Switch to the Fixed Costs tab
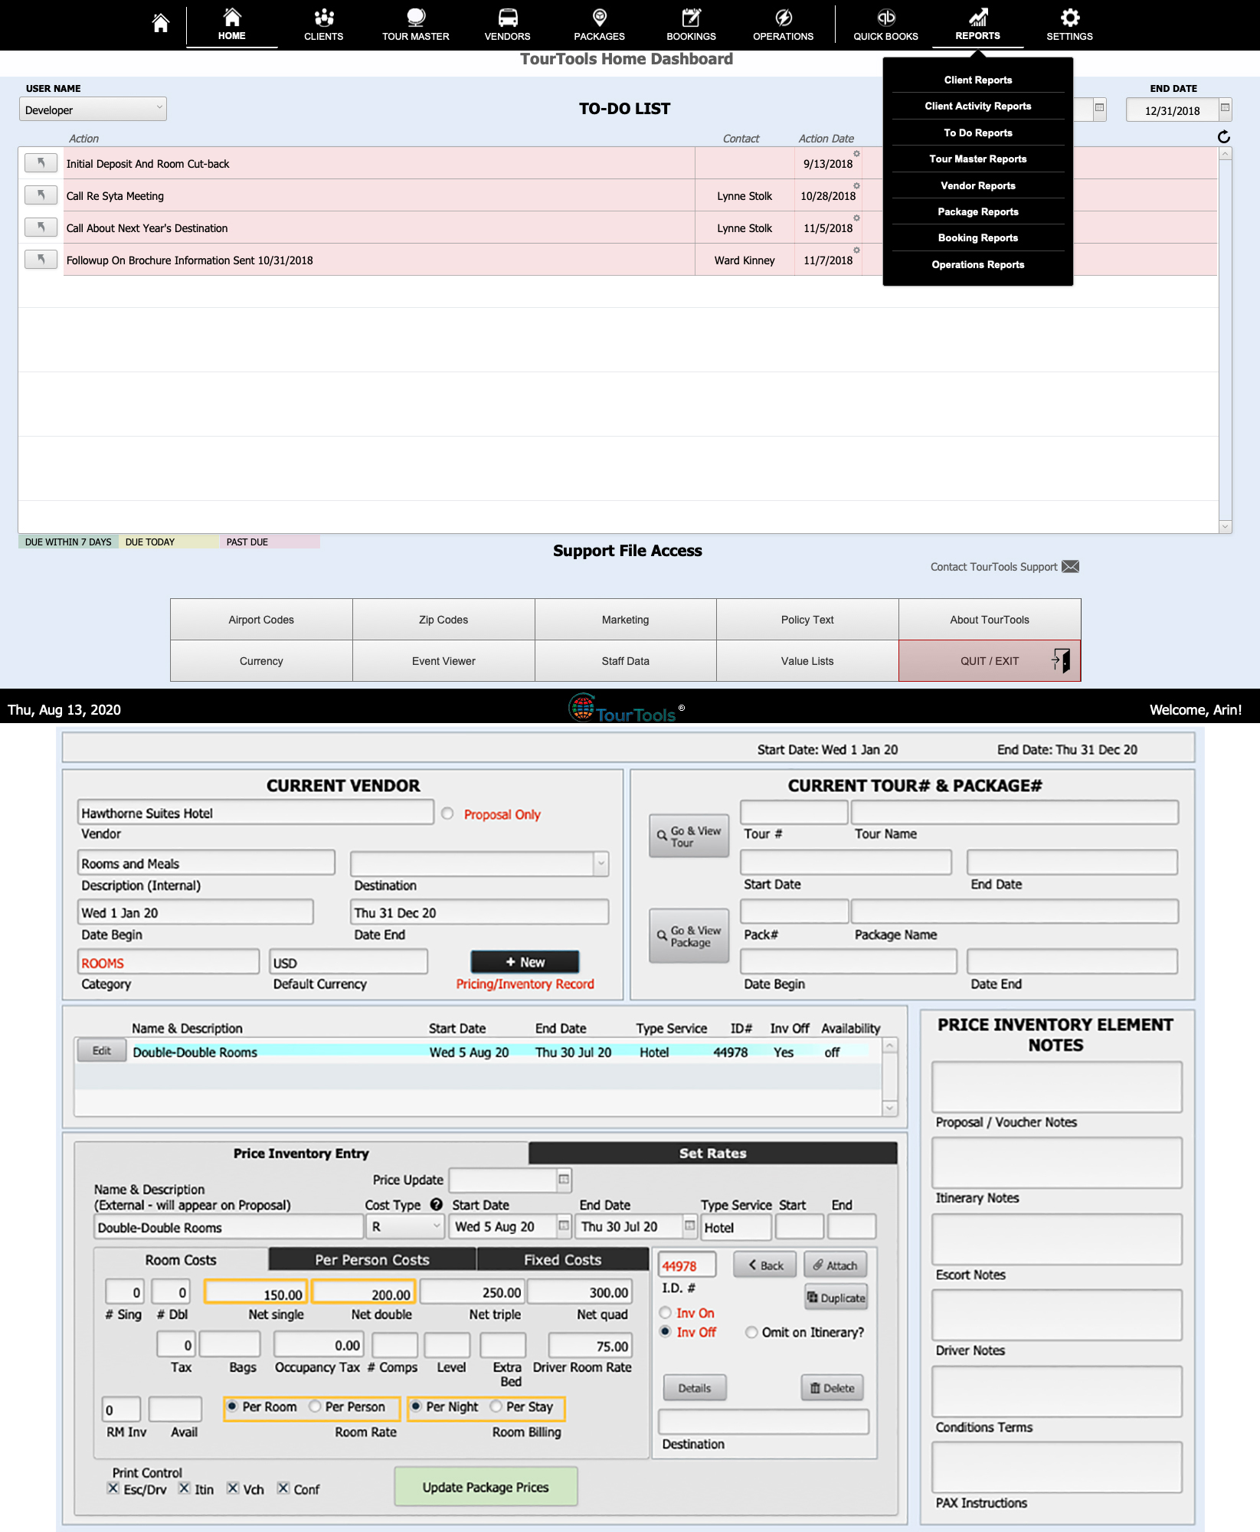The width and height of the screenshot is (1260, 1532). (x=562, y=1259)
